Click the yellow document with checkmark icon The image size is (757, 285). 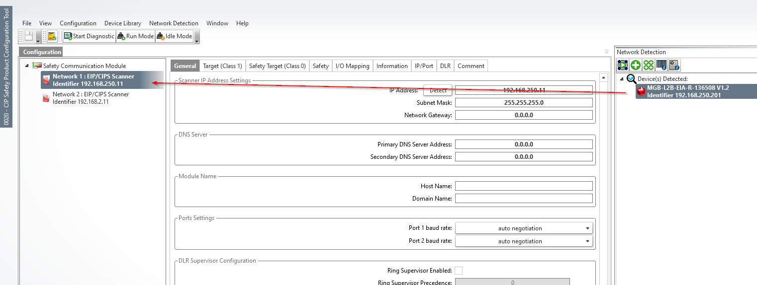52,36
